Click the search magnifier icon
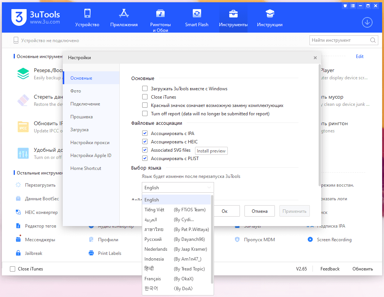This screenshot has height=297, width=384. [373, 40]
